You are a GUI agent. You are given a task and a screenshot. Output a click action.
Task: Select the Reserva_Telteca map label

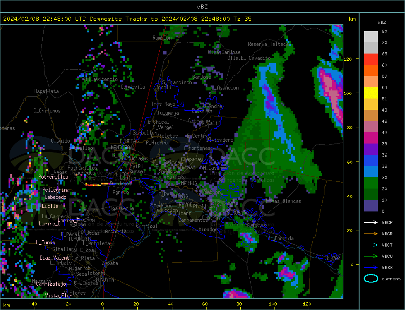pos(268,44)
